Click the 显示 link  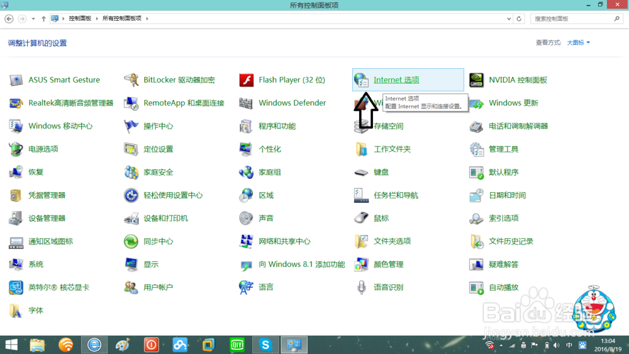(x=151, y=265)
